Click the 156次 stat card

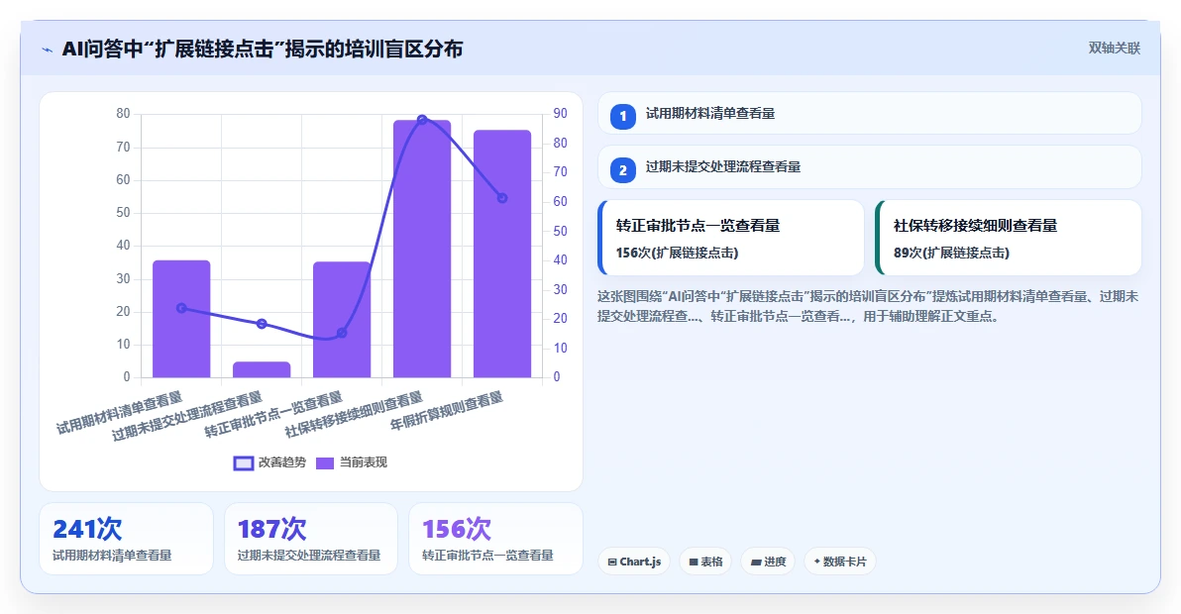pos(495,539)
